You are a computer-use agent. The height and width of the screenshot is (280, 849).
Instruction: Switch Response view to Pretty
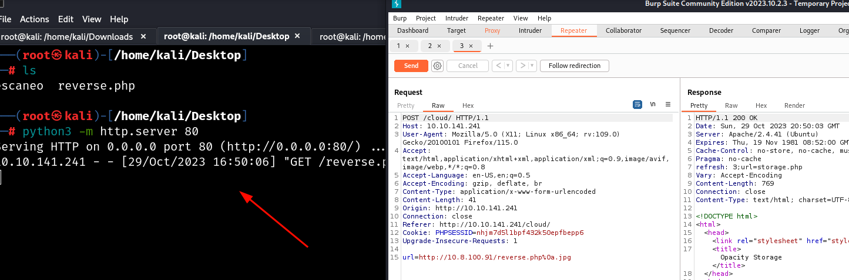tap(699, 105)
